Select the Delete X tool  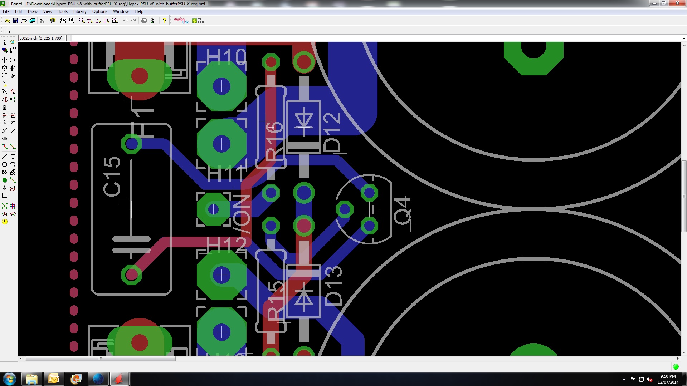pos(5,91)
